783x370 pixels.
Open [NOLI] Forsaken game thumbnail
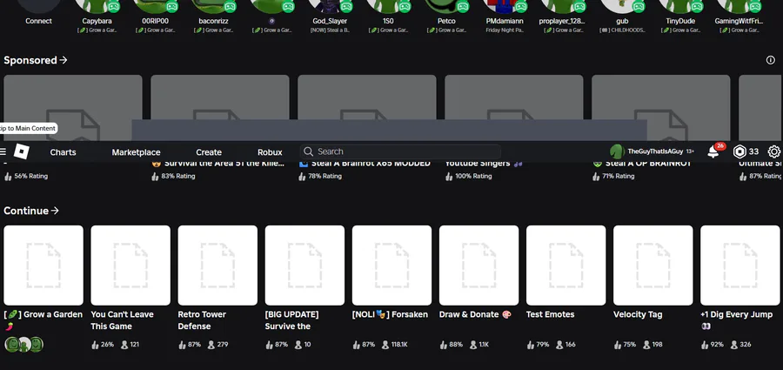coord(391,265)
